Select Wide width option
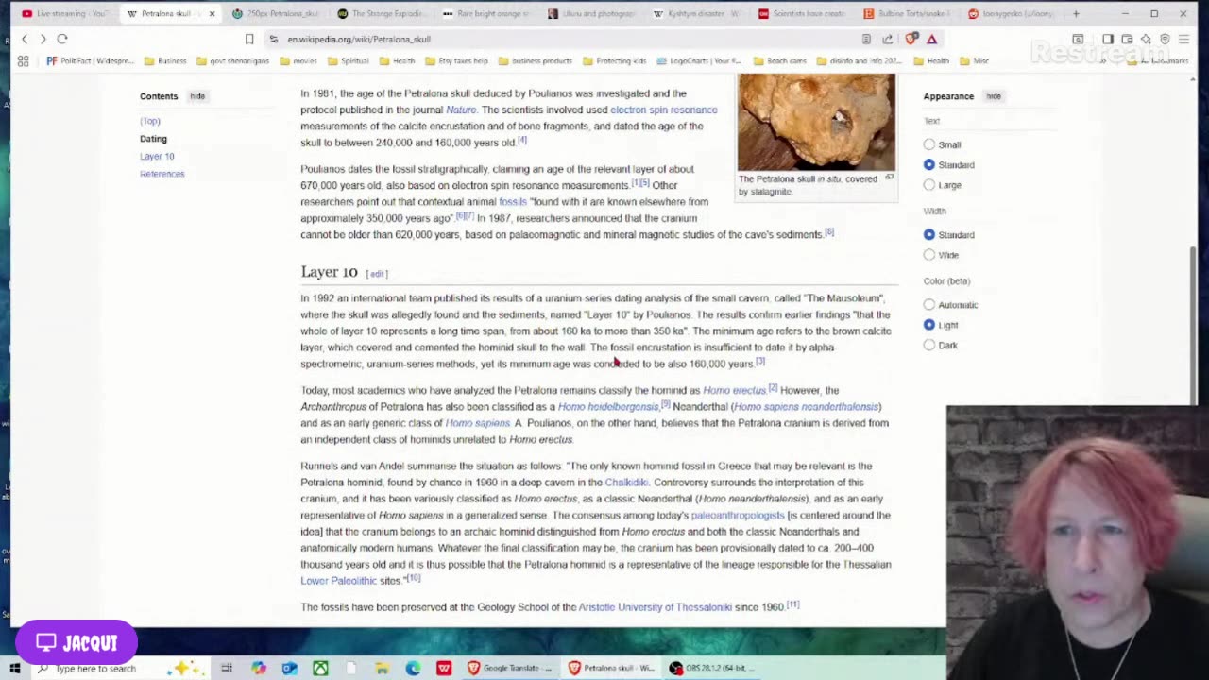The image size is (1209, 680). coord(929,255)
